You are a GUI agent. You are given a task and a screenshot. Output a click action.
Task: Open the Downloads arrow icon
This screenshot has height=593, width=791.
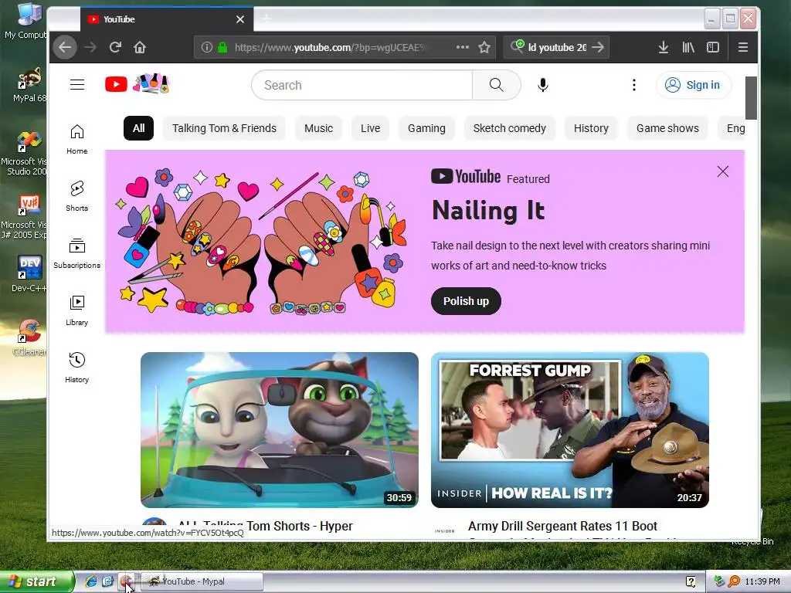pos(664,47)
